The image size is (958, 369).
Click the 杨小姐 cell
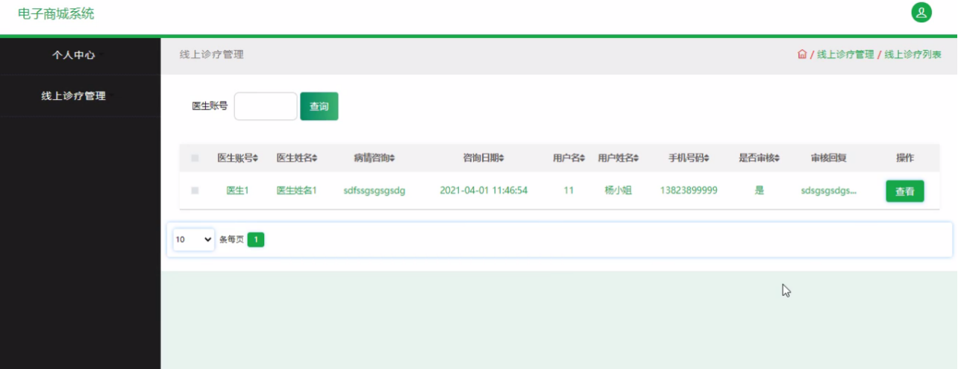coord(618,191)
